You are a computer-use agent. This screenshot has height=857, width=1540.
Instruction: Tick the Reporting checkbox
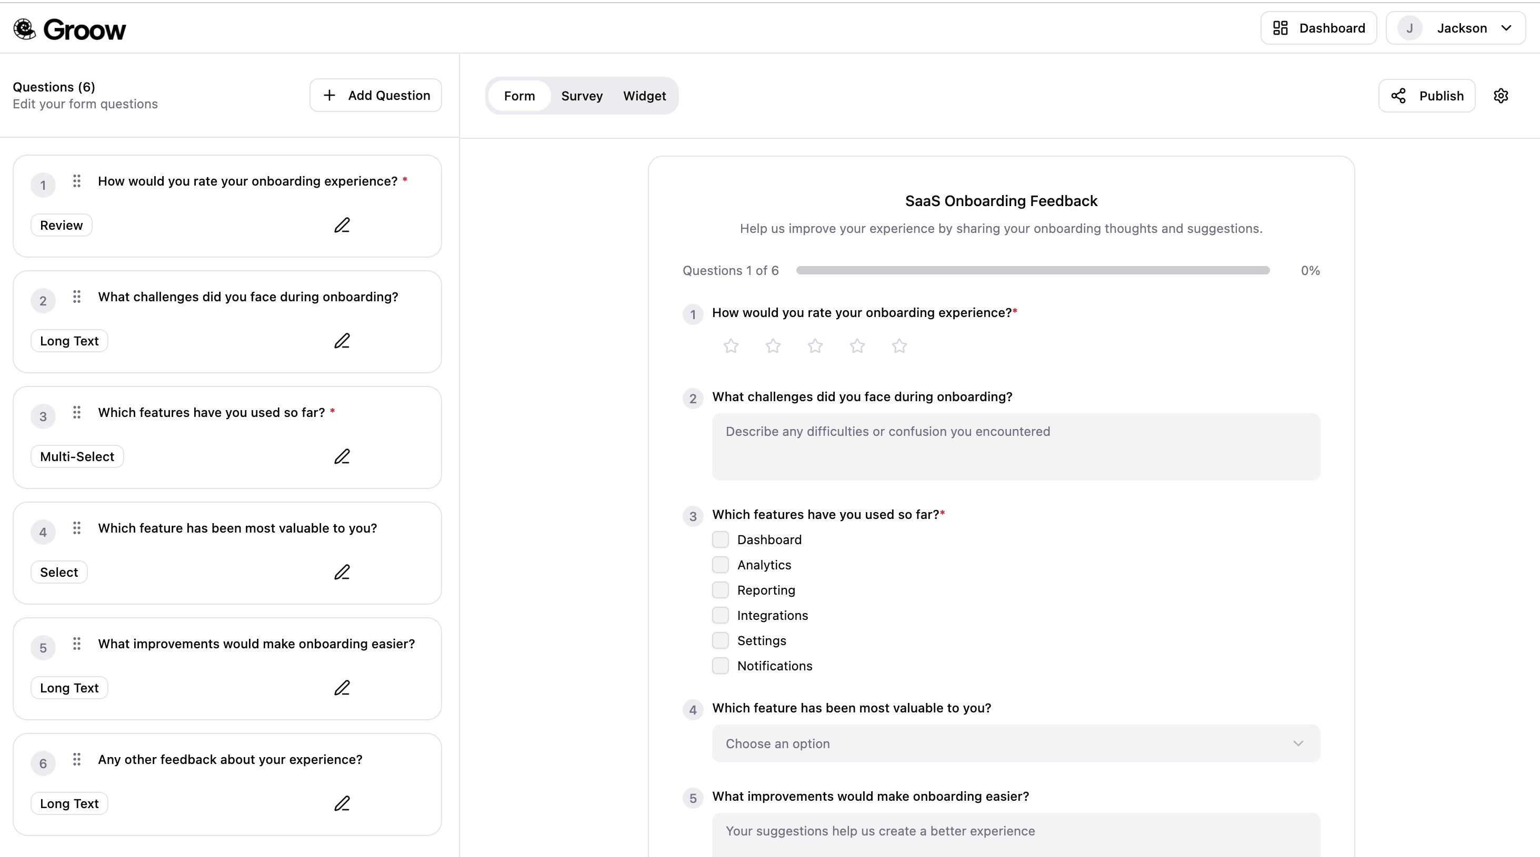[721, 589]
